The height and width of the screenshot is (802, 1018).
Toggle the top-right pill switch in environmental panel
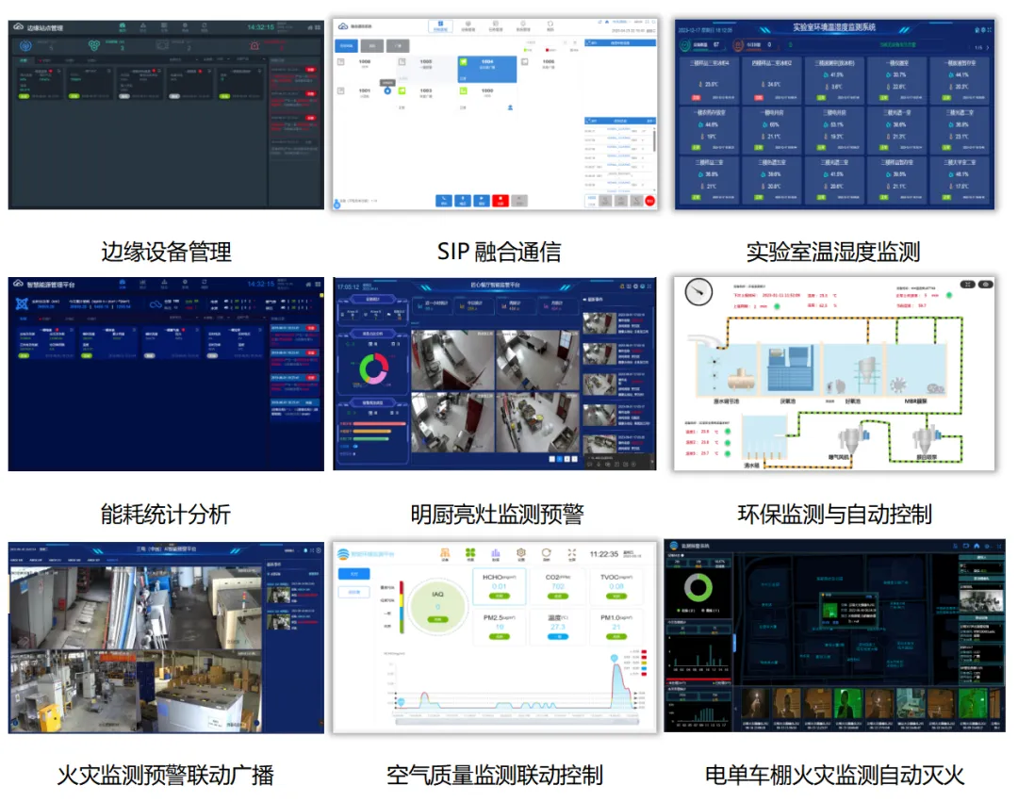tap(986, 284)
